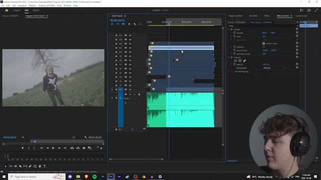The image size is (321, 180).
Task: Click Mark Out button in Program monitor
Action: (34, 148)
